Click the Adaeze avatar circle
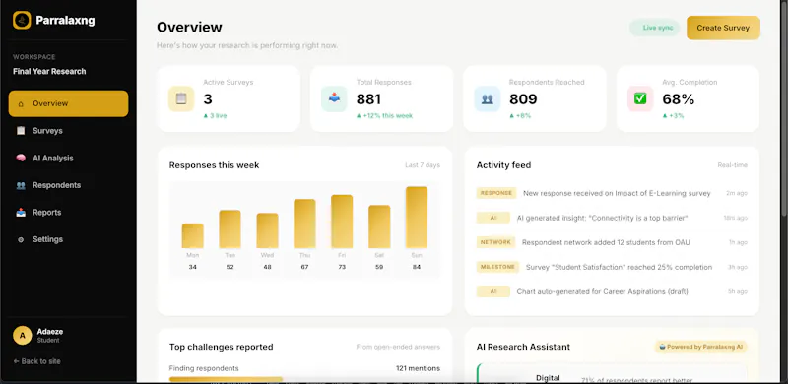The height and width of the screenshot is (384, 788). tap(22, 335)
